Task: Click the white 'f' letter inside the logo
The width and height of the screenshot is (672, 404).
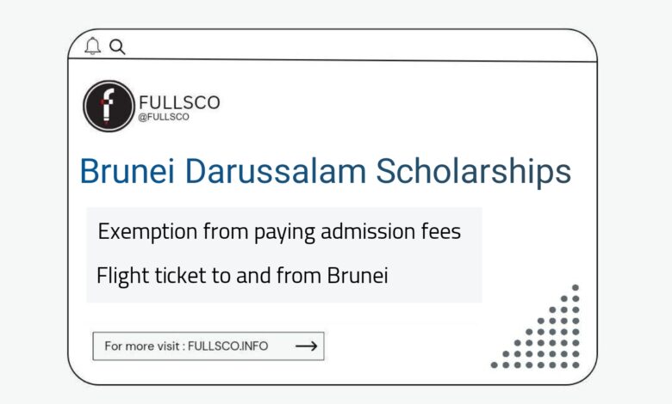Action: (x=107, y=104)
